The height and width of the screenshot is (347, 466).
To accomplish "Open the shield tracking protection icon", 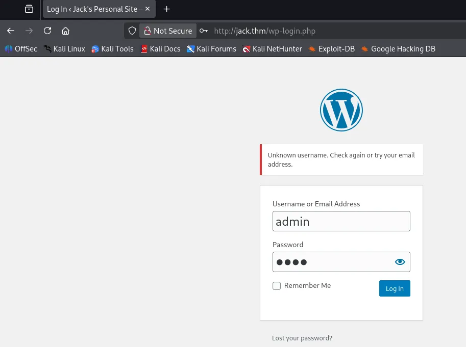I will pyautogui.click(x=132, y=31).
